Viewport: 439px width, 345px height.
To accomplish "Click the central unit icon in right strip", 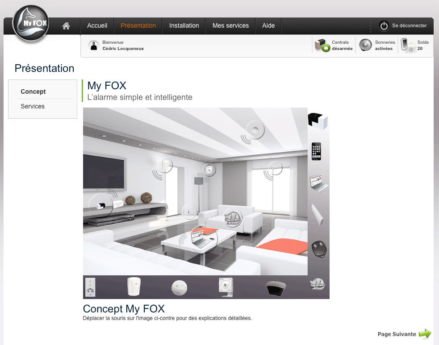I will coord(318,121).
